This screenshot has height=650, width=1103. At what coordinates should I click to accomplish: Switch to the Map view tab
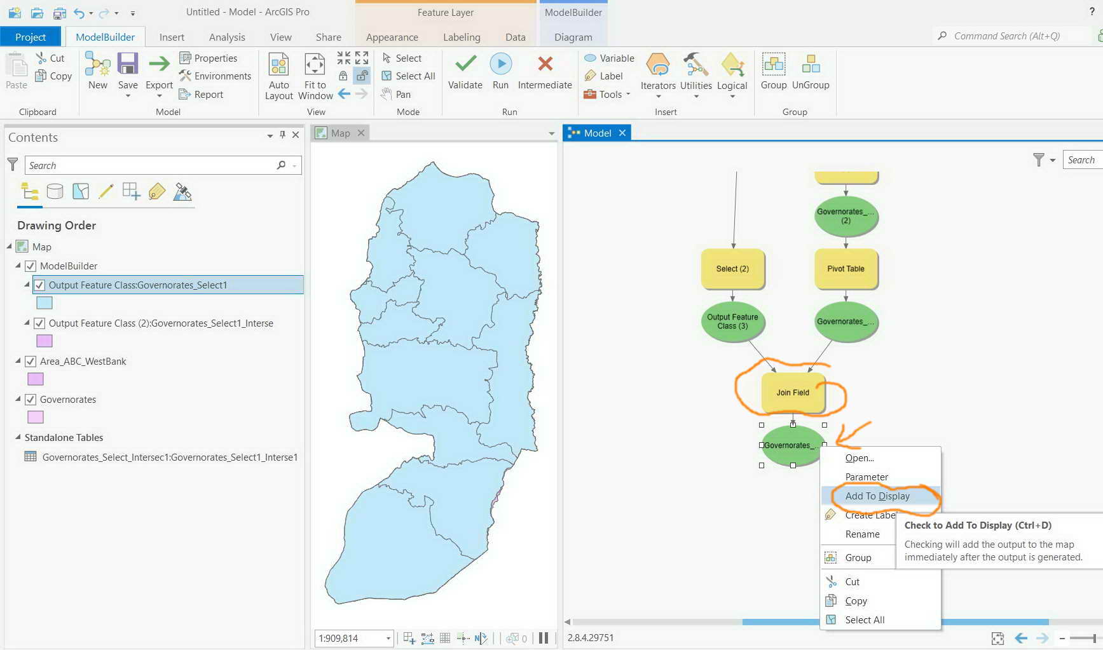click(x=341, y=133)
